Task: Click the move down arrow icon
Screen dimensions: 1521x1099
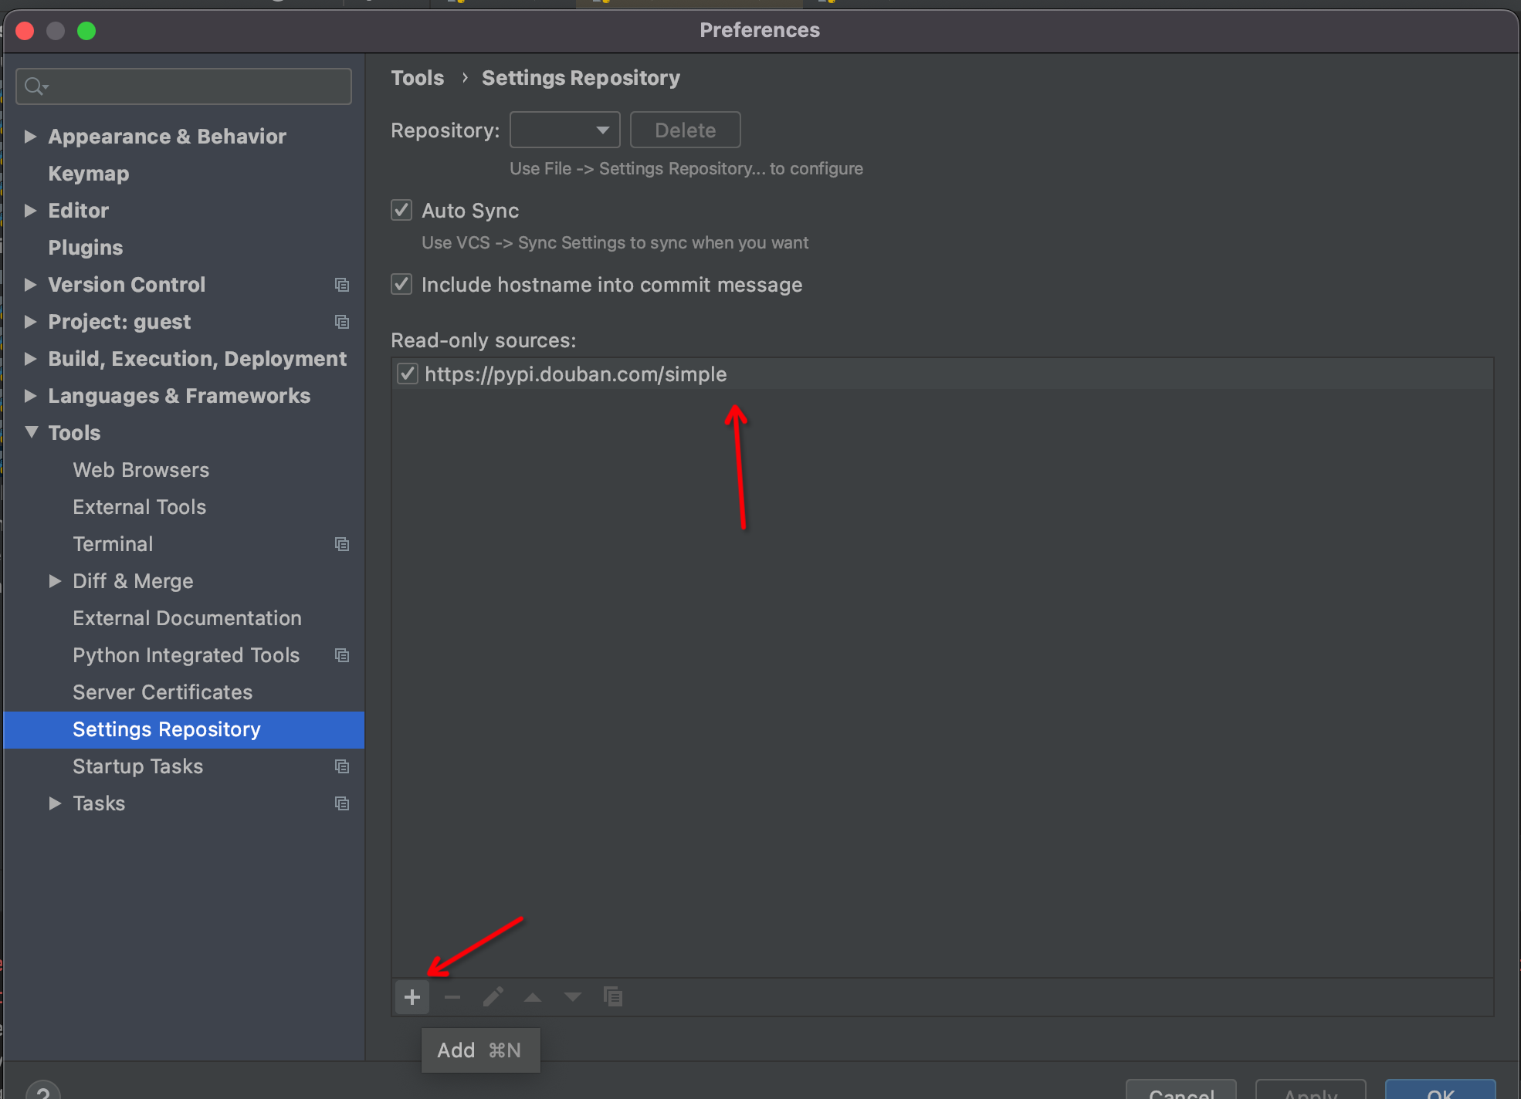Action: 573,997
